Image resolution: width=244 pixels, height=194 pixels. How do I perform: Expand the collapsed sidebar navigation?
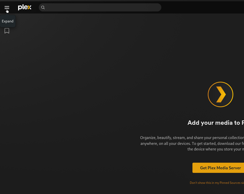[7, 8]
